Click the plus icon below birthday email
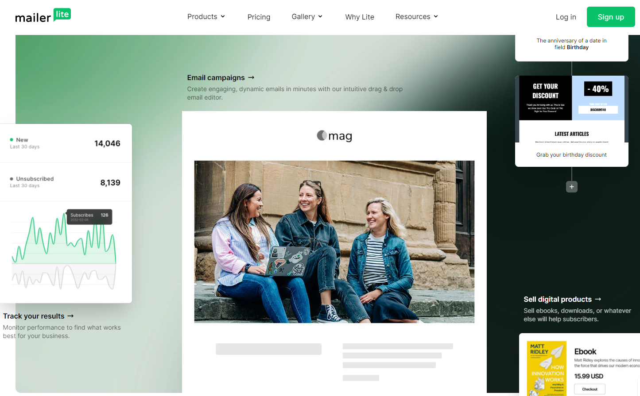640x396 pixels. click(x=572, y=187)
